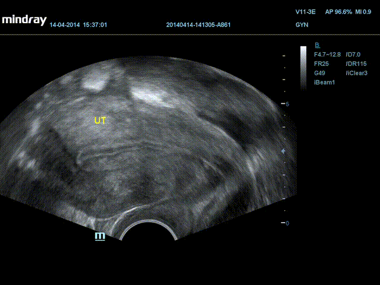Click the mindray logo
Screen dimensions: 380x285
[x=24, y=20]
